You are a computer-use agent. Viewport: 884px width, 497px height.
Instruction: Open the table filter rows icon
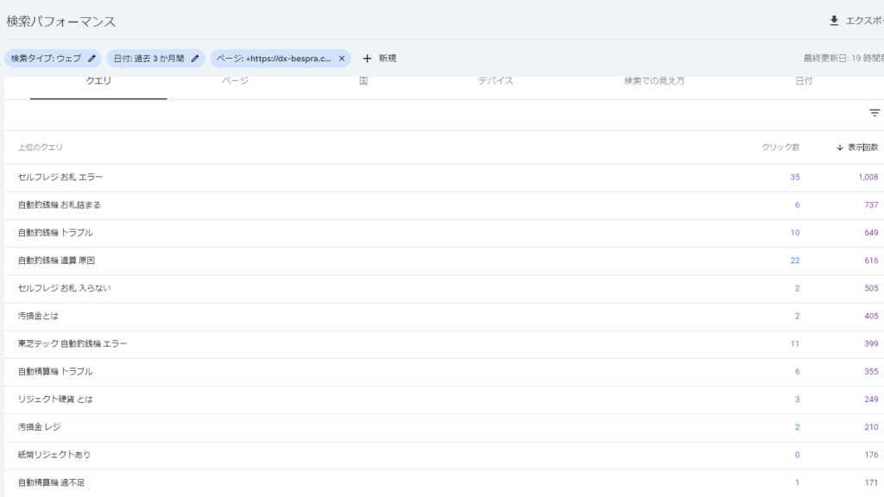874,113
